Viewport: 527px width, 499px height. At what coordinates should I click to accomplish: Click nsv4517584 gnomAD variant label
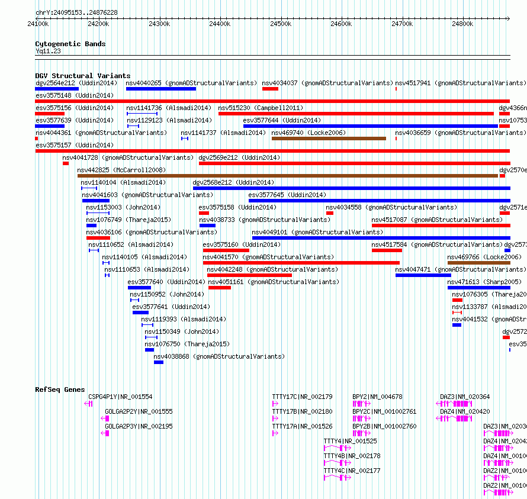(x=437, y=244)
